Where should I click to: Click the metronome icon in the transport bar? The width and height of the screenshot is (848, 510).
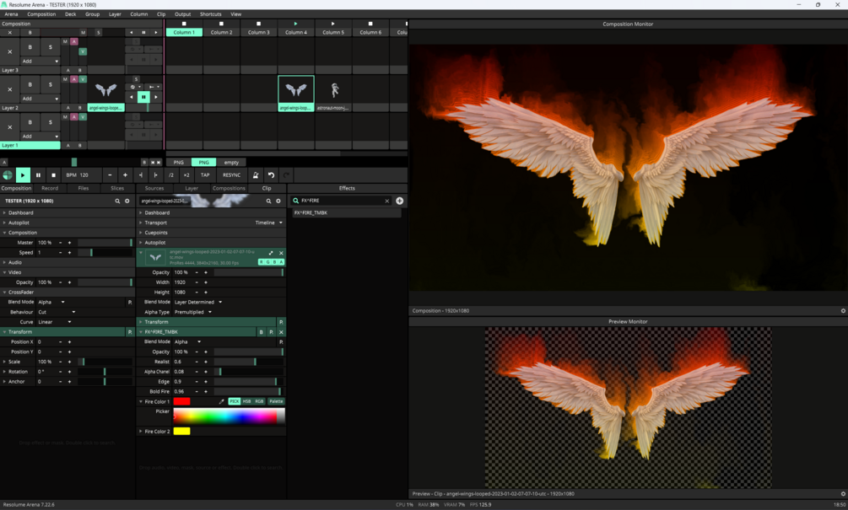256,175
